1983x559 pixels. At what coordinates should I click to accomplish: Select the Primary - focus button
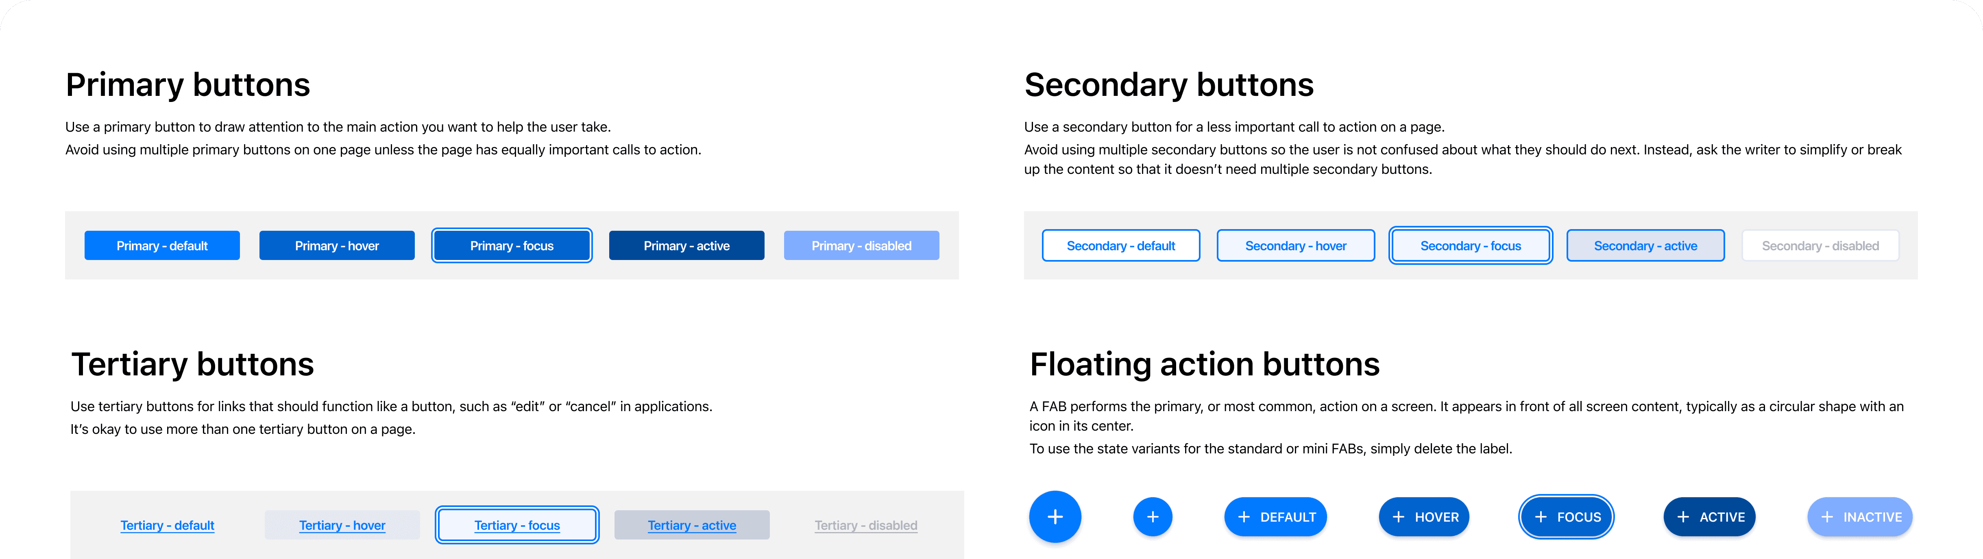(x=512, y=245)
